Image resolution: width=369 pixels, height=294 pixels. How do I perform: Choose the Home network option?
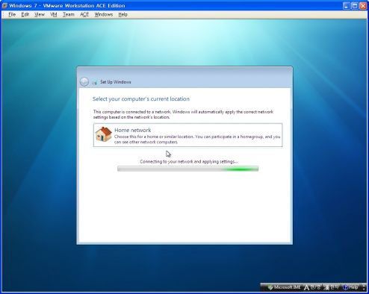pyautogui.click(x=188, y=135)
